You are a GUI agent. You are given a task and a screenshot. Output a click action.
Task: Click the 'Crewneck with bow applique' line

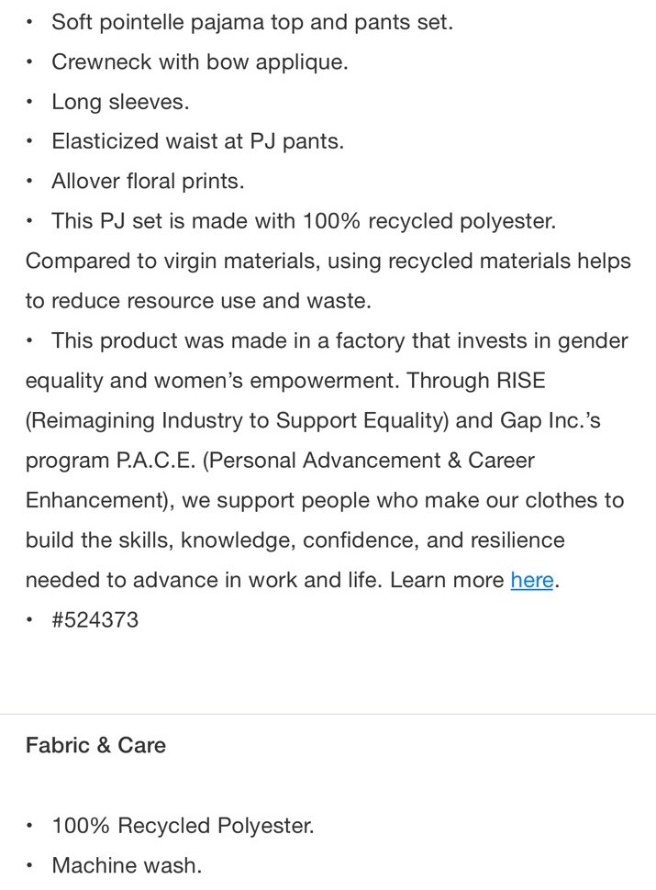[200, 61]
